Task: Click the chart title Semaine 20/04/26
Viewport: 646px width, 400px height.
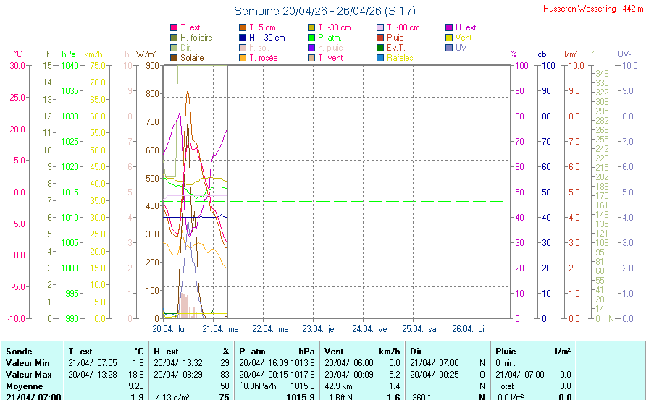Action: (x=324, y=12)
